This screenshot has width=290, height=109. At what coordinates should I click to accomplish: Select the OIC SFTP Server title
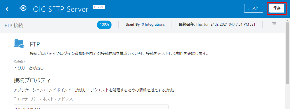[x=61, y=9]
